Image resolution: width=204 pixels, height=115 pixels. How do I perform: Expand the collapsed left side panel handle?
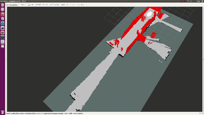tap(6, 59)
